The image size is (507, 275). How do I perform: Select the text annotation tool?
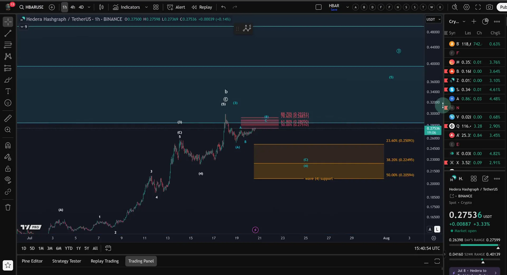coord(8,91)
